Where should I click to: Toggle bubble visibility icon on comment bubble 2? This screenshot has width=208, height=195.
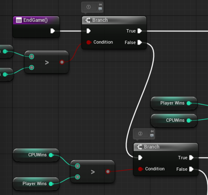[x=152, y=135]
